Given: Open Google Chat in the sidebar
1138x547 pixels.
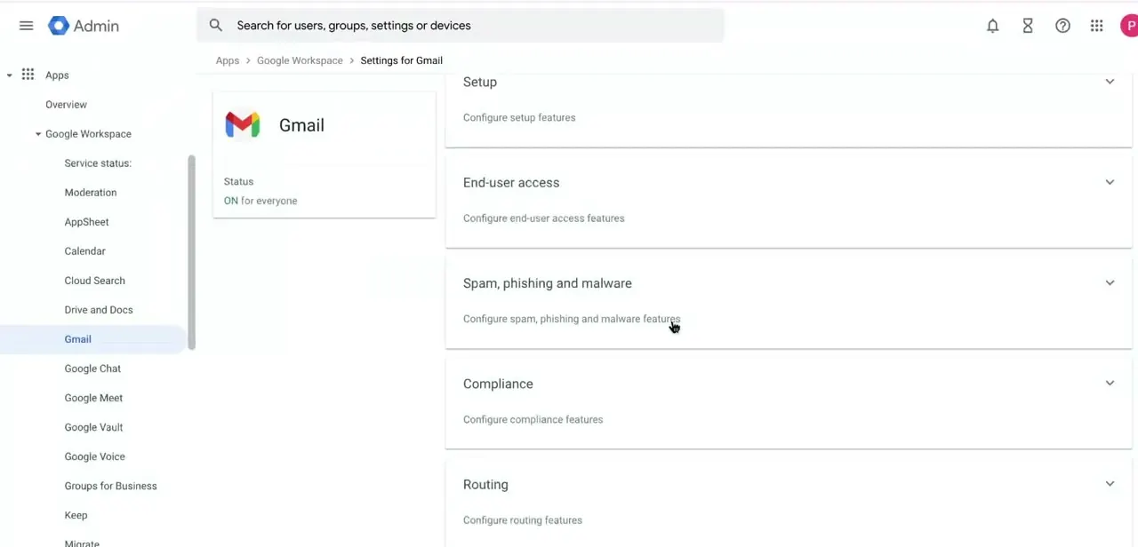Looking at the screenshot, I should [x=92, y=369].
